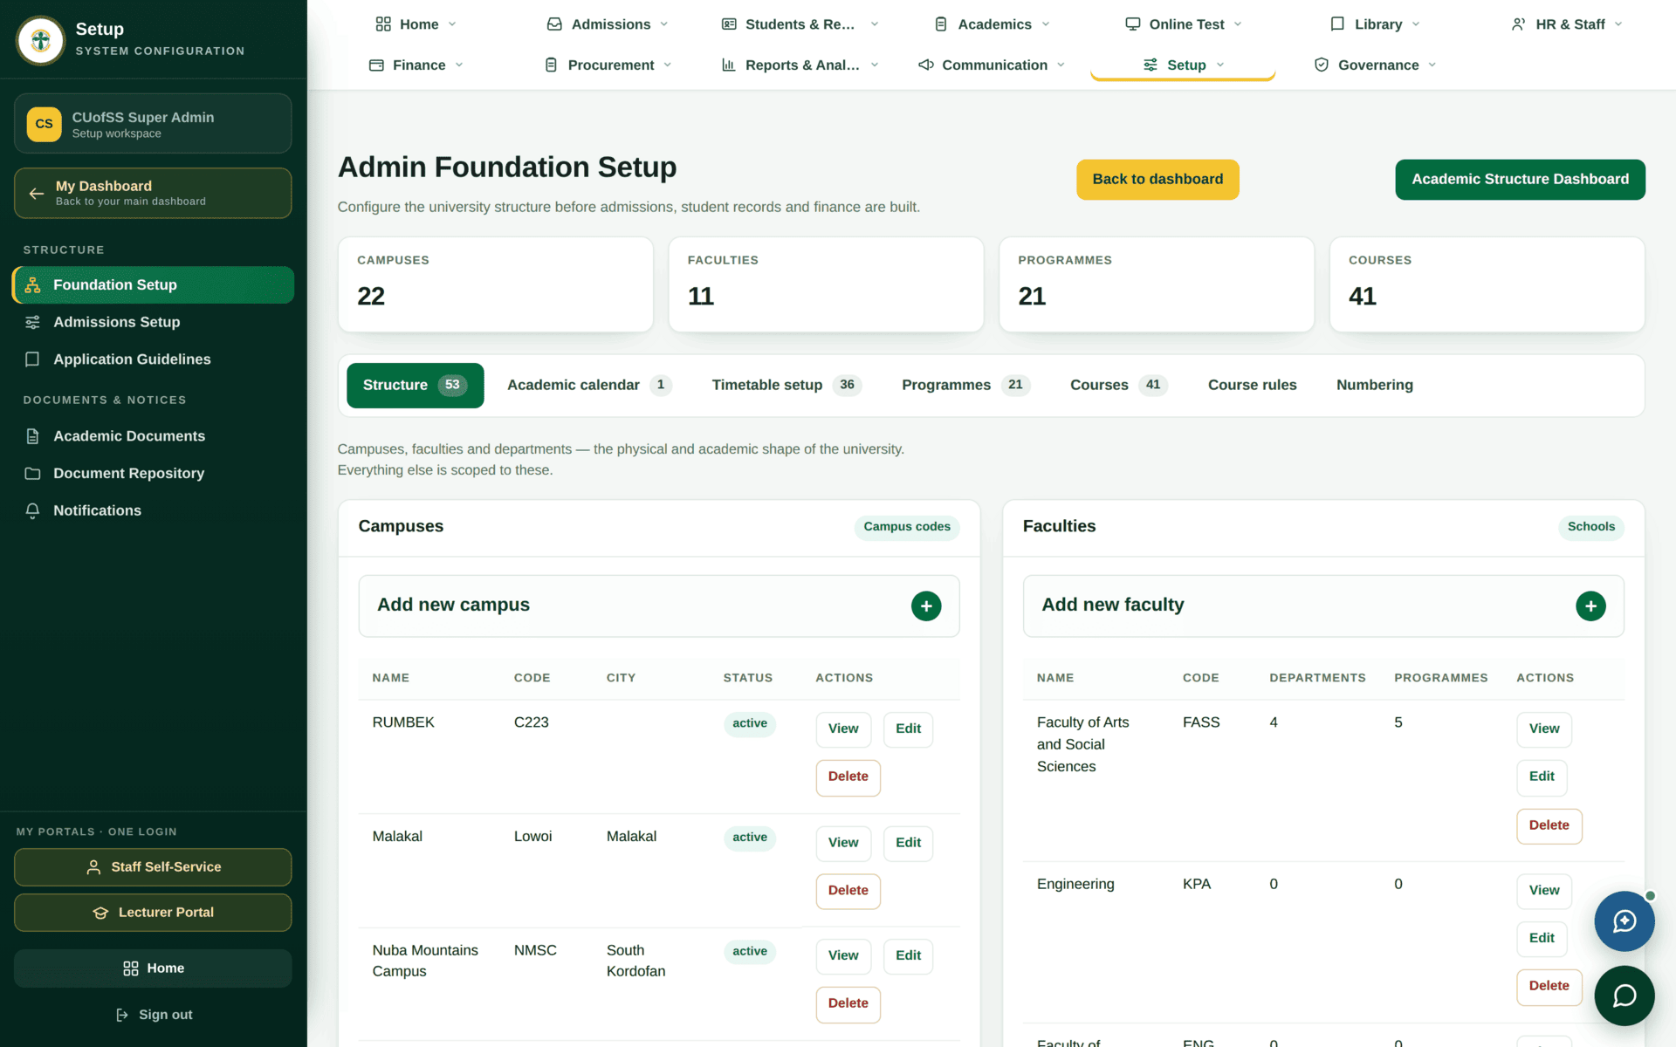Screen dimensions: 1676x1047
Task: Expand the Admissions menu chevron
Action: click(x=664, y=24)
